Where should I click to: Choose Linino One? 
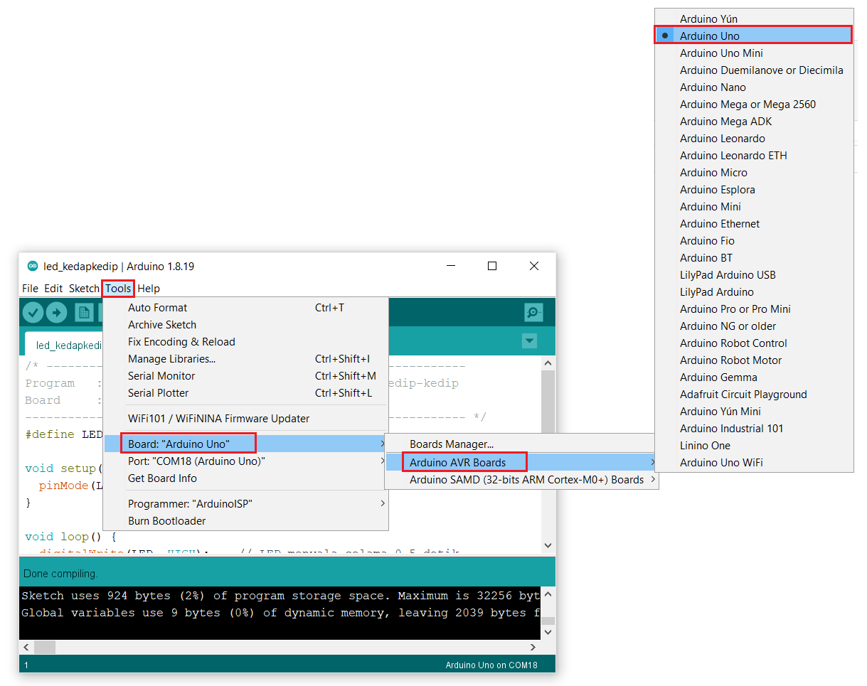pos(754,446)
